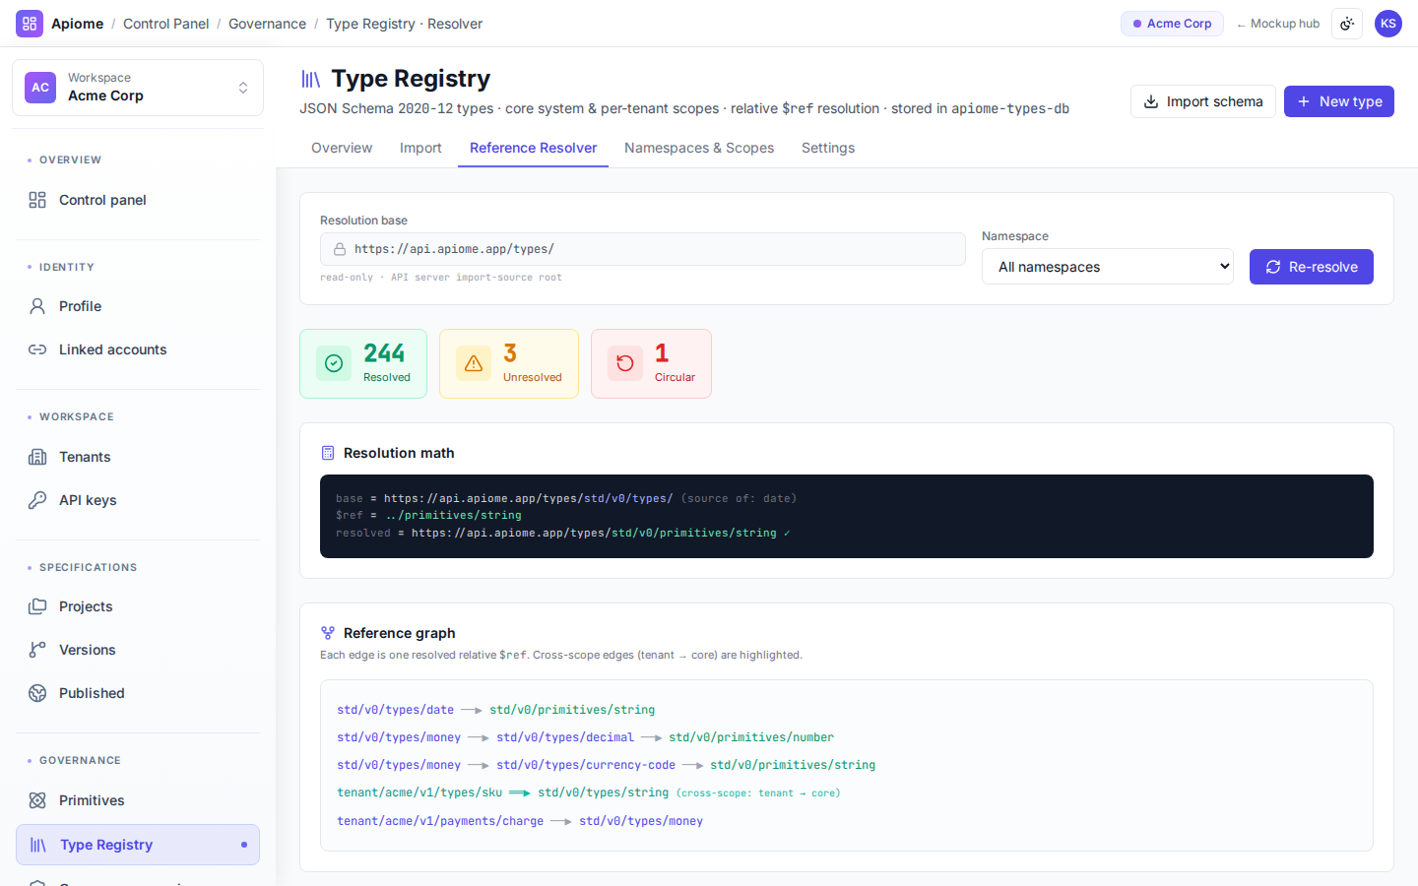Image resolution: width=1418 pixels, height=886 pixels.
Task: Click the 244 Resolved card
Action: 363,363
